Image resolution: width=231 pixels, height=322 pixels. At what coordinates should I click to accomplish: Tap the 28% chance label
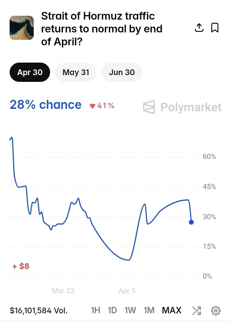pyautogui.click(x=46, y=105)
